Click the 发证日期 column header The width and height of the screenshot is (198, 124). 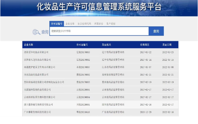(167, 45)
